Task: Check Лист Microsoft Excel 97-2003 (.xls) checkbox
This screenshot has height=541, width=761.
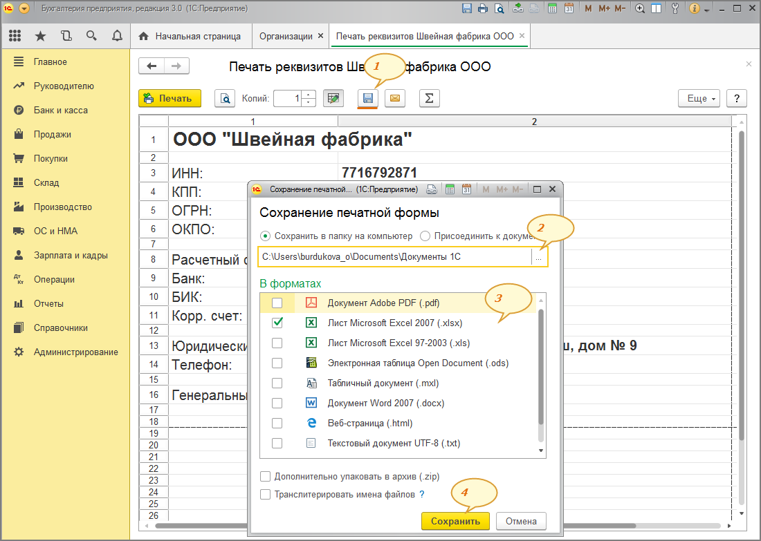Action: point(277,343)
